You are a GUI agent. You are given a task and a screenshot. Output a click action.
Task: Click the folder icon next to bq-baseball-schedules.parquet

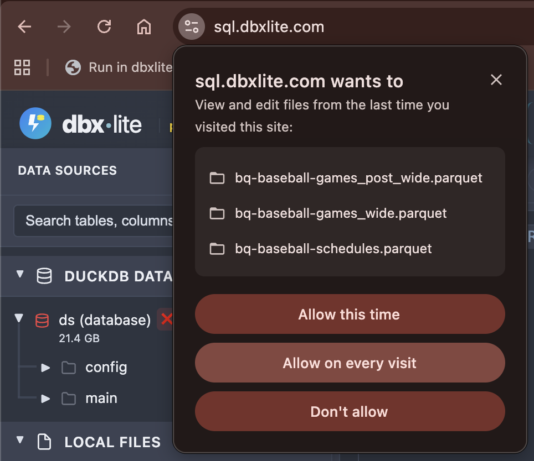(217, 249)
